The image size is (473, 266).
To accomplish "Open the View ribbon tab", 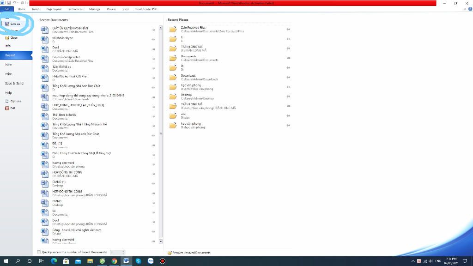I will (x=126, y=9).
